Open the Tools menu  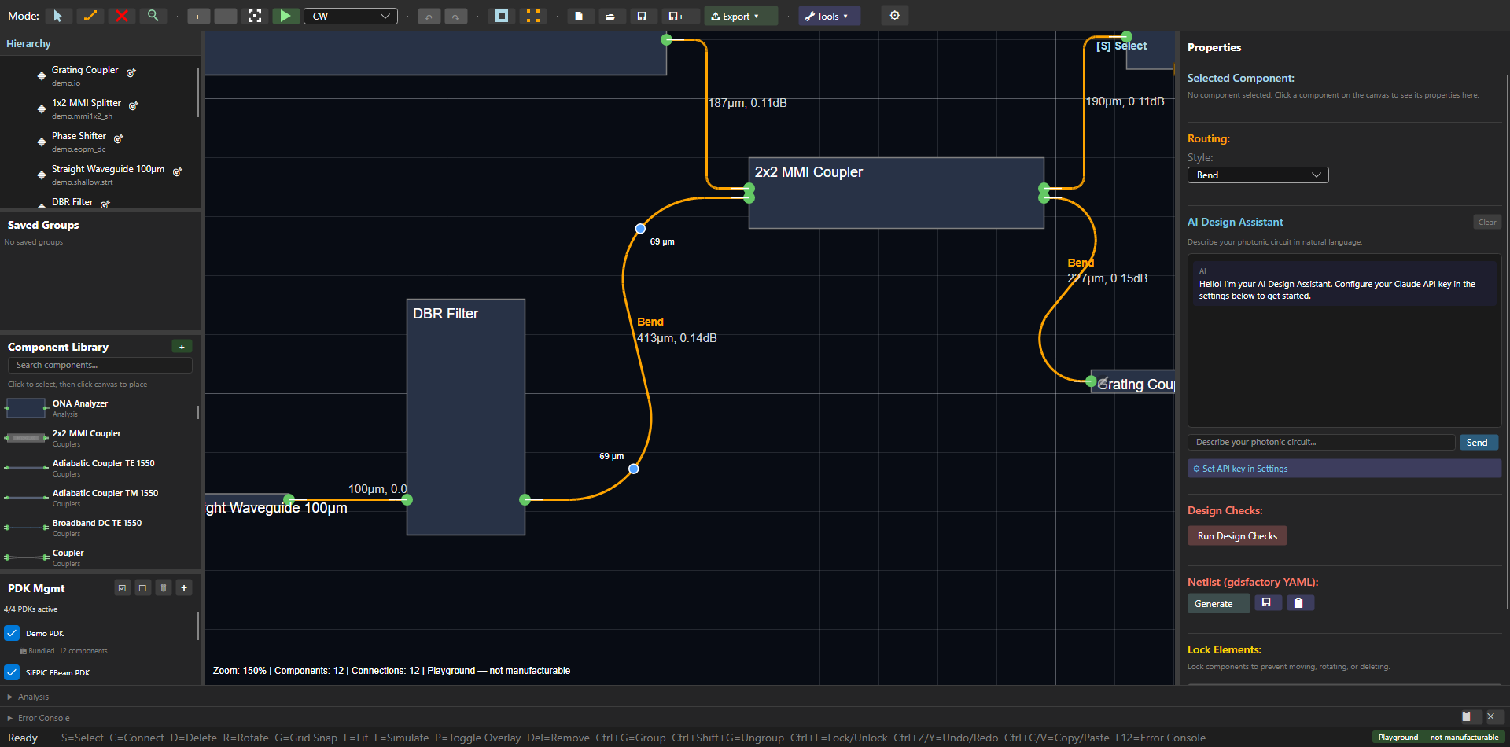tap(829, 16)
